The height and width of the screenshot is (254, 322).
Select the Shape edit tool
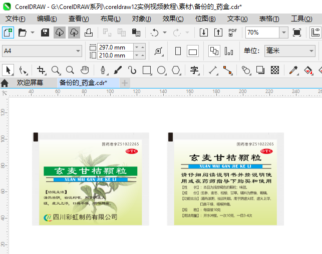tap(23, 70)
